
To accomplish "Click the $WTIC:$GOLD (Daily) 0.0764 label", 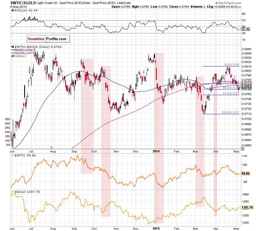I will click(x=37, y=47).
